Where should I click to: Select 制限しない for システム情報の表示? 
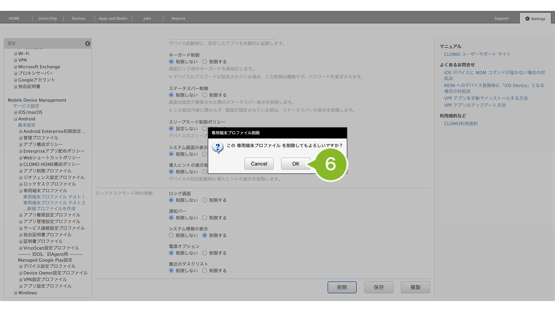[x=171, y=236]
